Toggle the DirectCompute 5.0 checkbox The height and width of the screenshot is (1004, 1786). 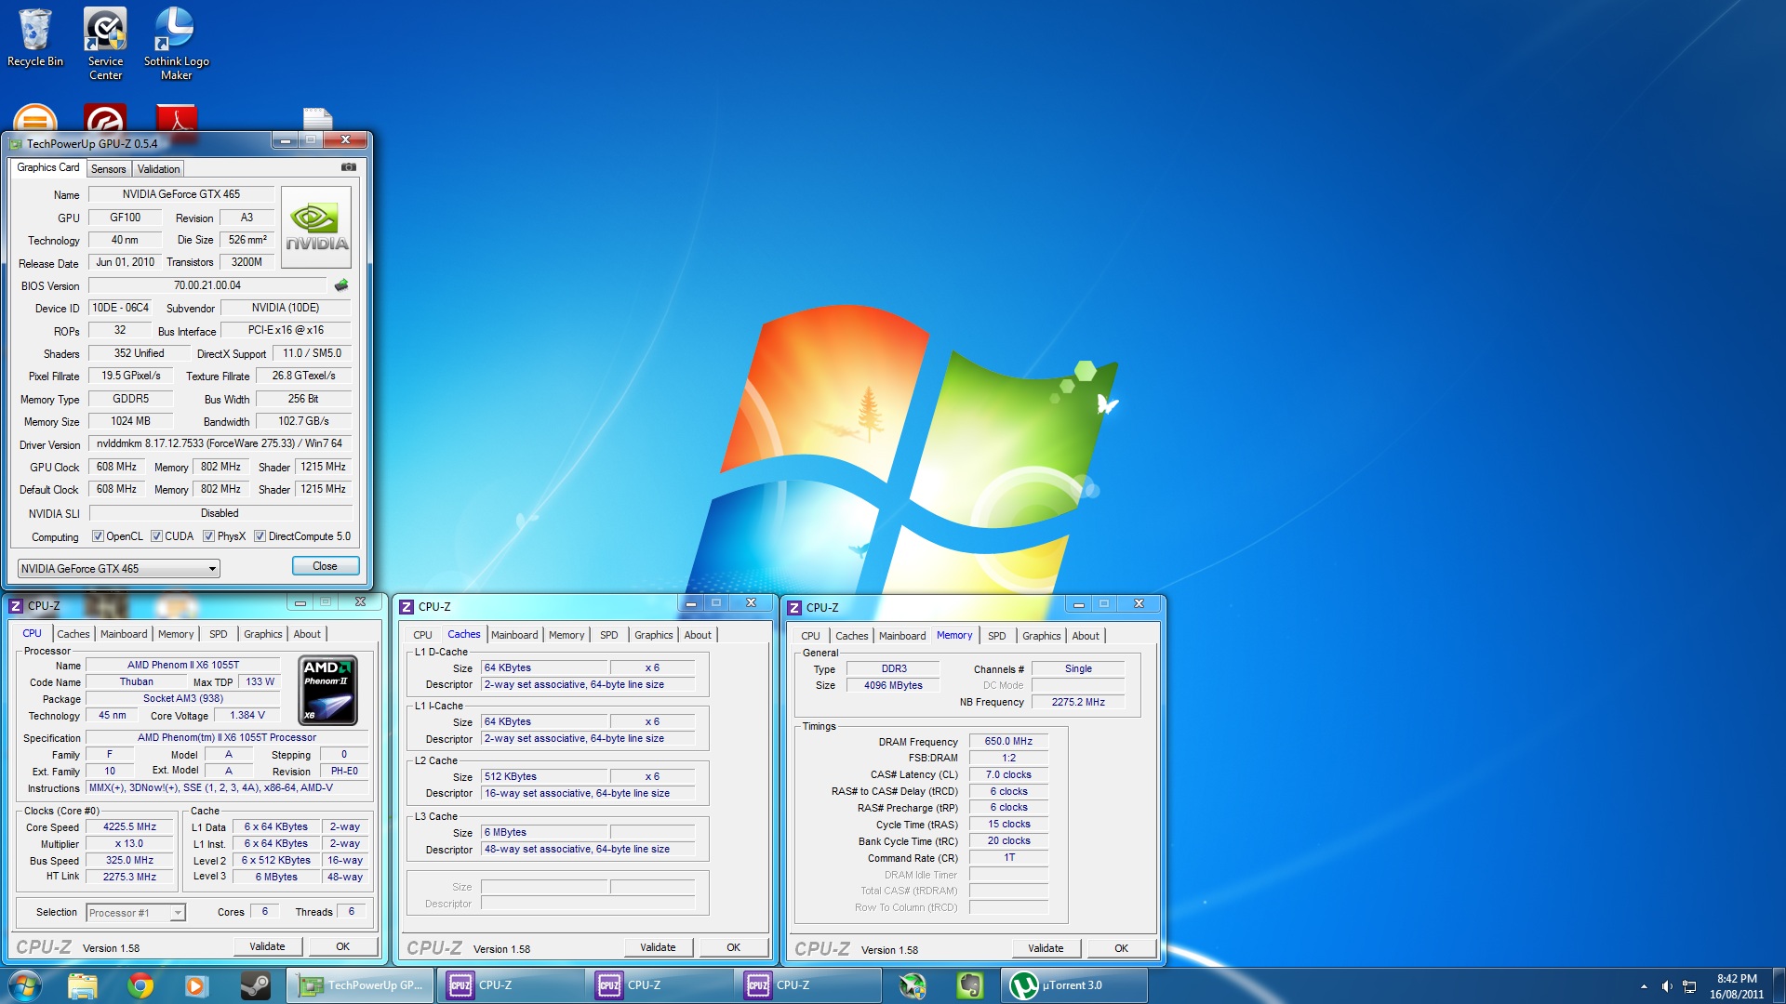click(x=260, y=536)
